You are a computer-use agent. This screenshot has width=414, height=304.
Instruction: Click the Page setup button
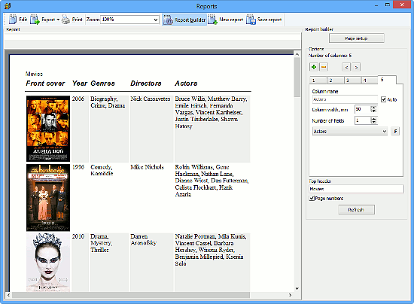pyautogui.click(x=356, y=38)
